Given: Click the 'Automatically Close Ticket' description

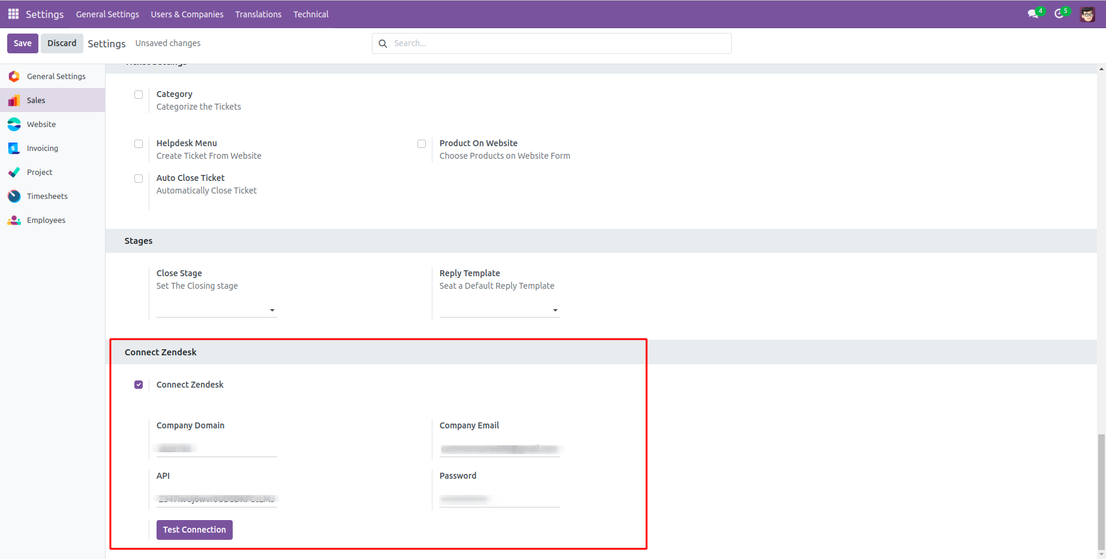Looking at the screenshot, I should (206, 191).
